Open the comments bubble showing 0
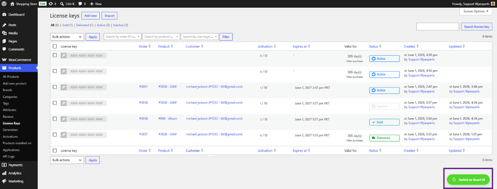497x189 pixels. click(80, 4)
